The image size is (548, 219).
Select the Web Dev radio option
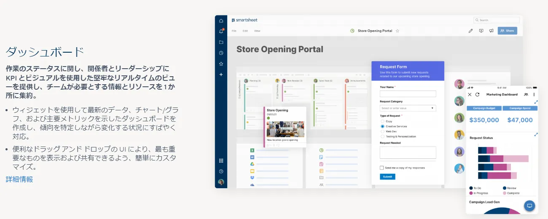pos(382,131)
